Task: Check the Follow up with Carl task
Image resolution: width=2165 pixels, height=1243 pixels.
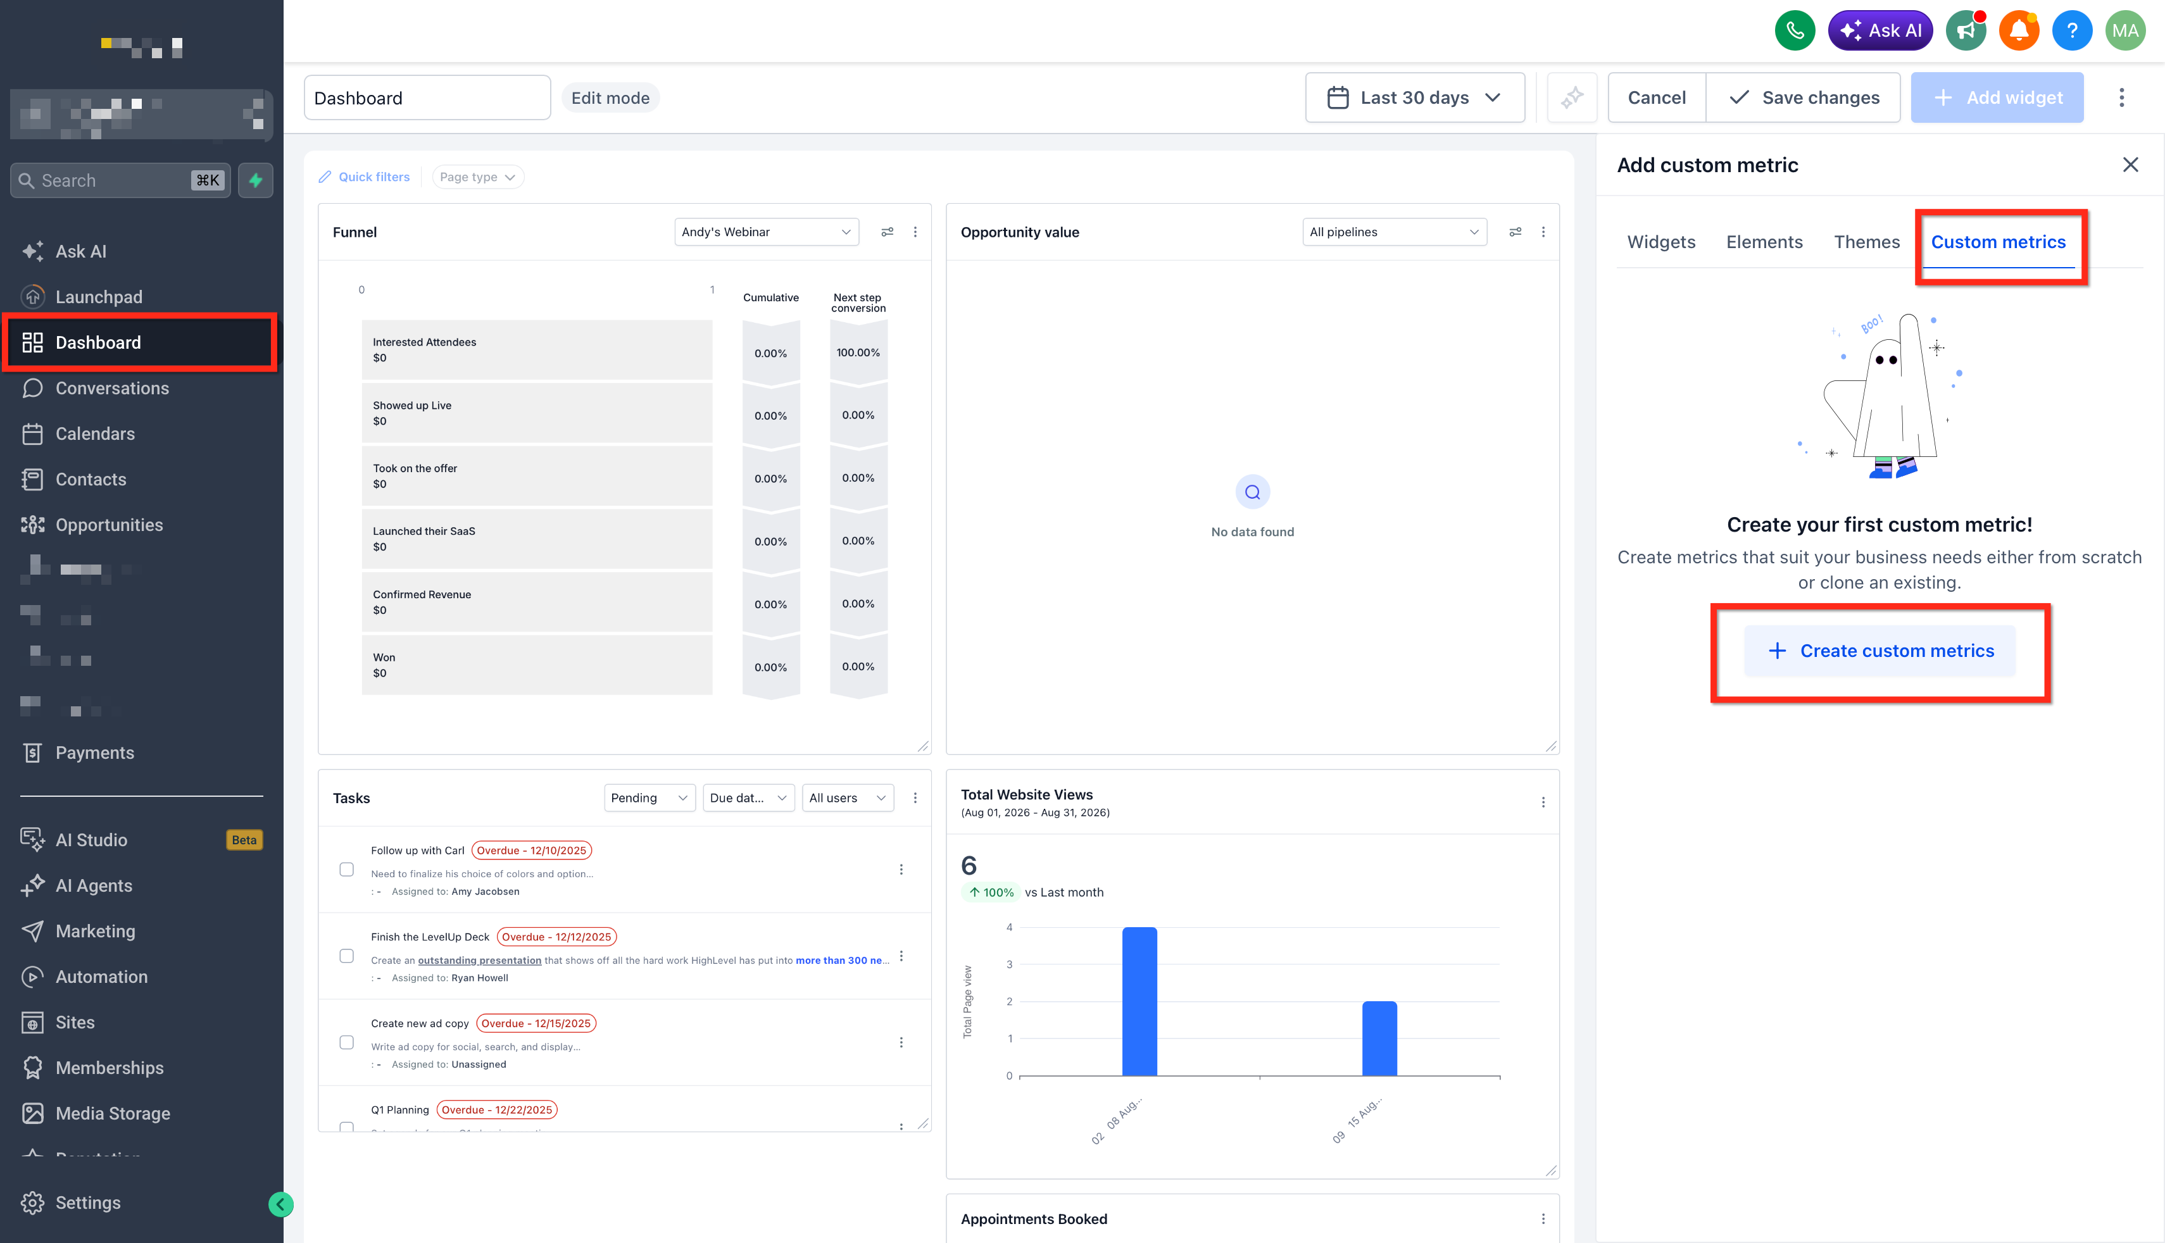Action: point(347,869)
